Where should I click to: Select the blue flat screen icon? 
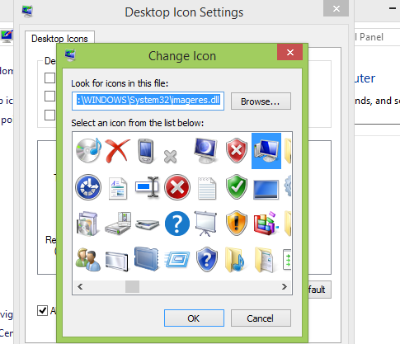point(266,190)
